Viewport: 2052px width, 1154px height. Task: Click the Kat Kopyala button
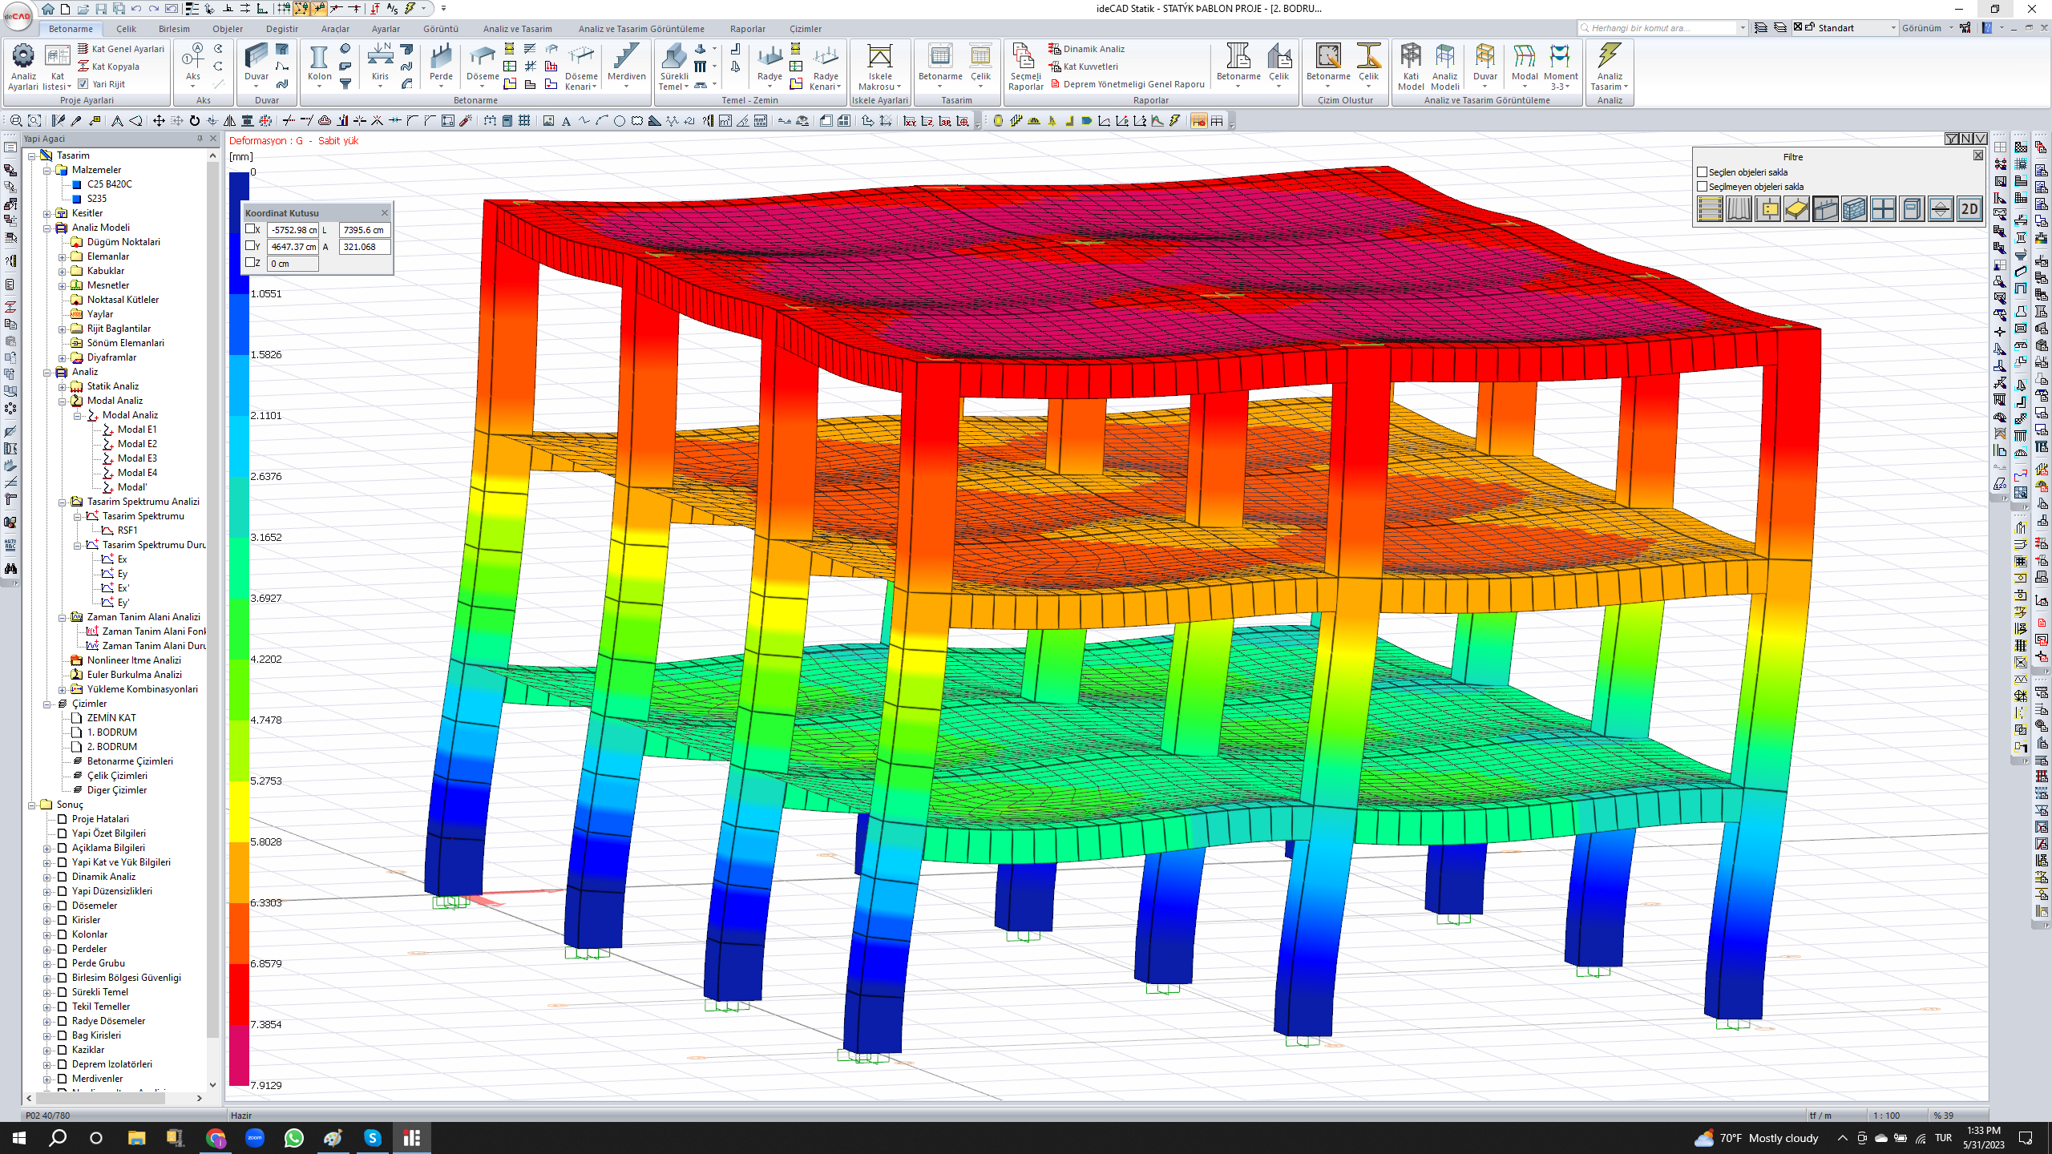108,67
